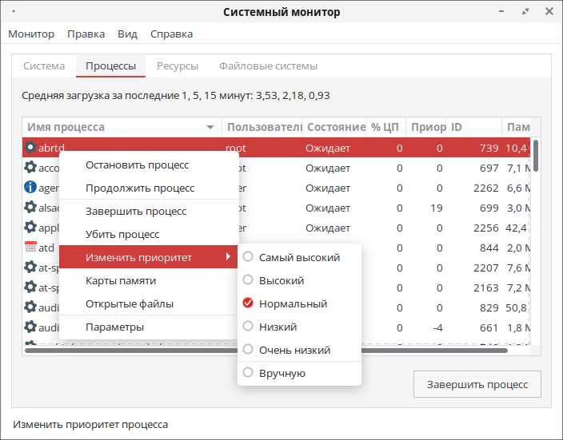Click the sort arrow in 'Имя процесса' header

(x=210, y=128)
